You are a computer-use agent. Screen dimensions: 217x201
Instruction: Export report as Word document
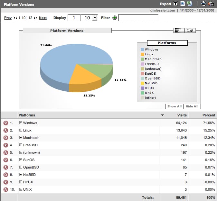point(183,4)
